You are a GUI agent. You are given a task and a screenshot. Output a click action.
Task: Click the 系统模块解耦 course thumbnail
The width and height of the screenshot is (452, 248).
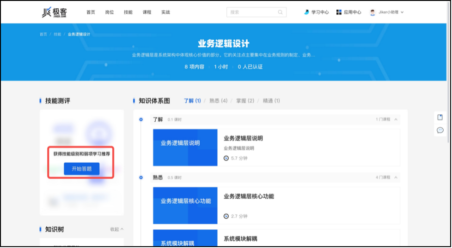tap(185, 238)
